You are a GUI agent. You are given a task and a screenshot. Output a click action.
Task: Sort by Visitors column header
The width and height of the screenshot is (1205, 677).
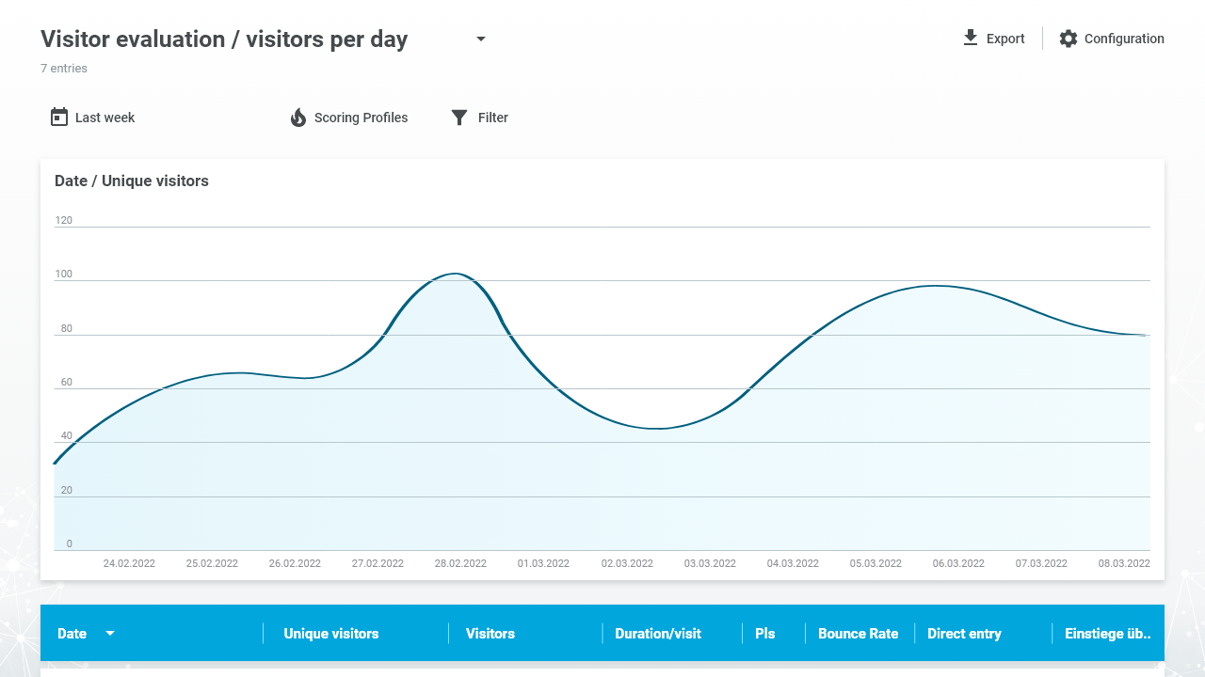pos(490,634)
